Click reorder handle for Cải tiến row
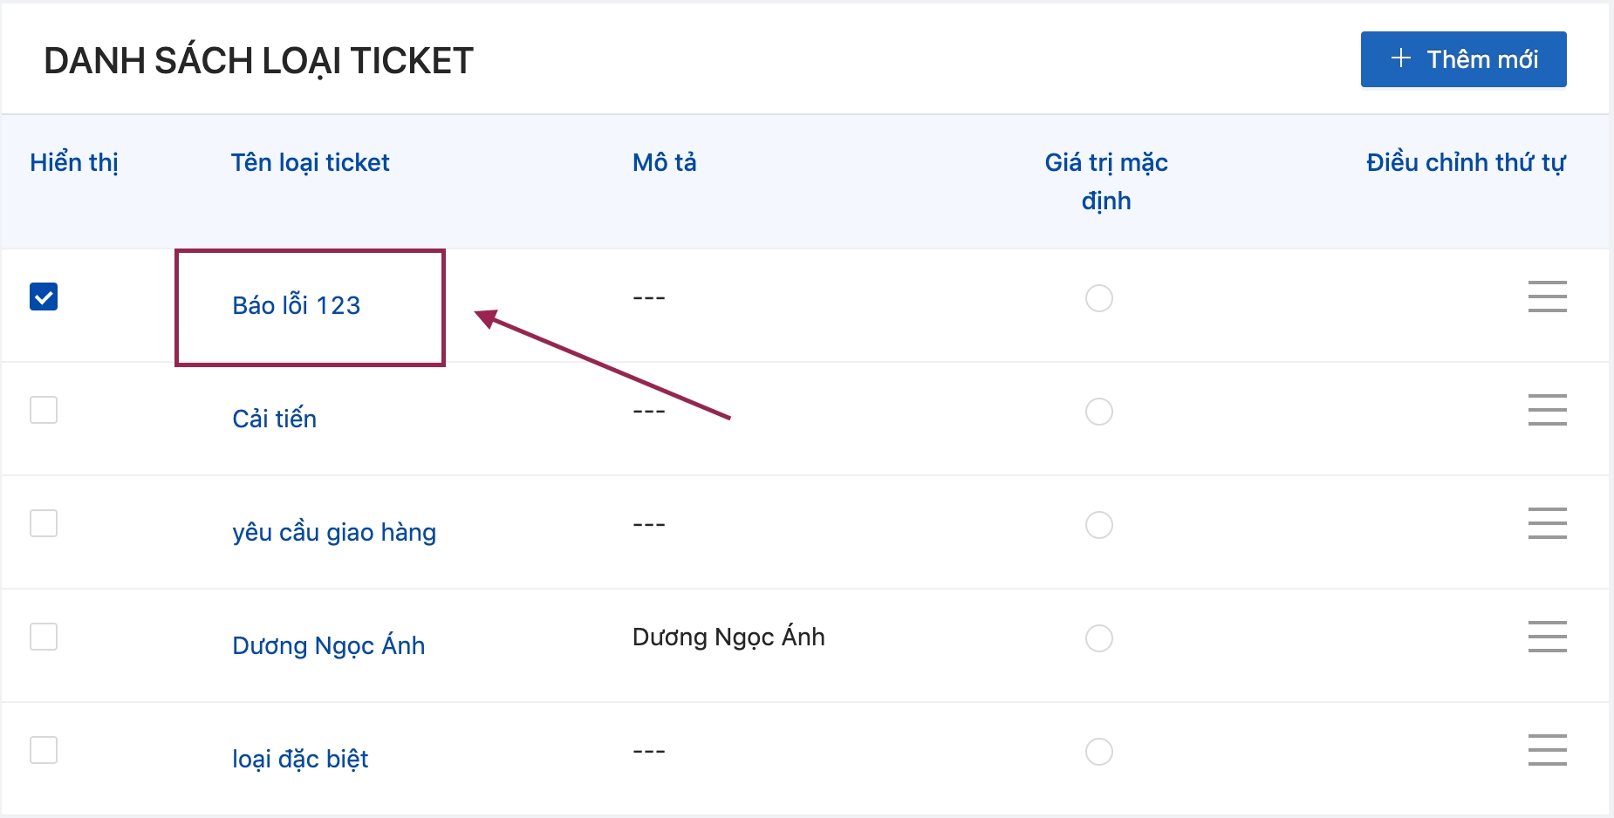Image resolution: width=1614 pixels, height=818 pixels. 1547,410
